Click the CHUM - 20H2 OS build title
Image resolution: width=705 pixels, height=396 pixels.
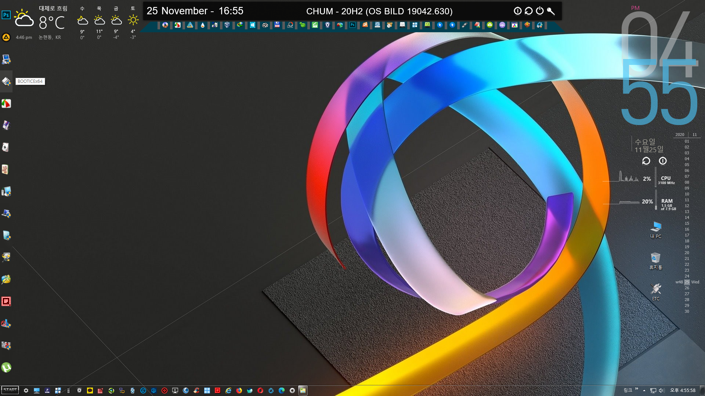[379, 11]
